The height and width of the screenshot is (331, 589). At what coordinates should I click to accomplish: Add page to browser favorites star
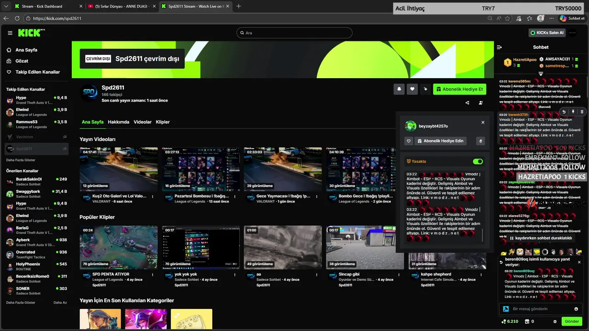(x=508, y=18)
